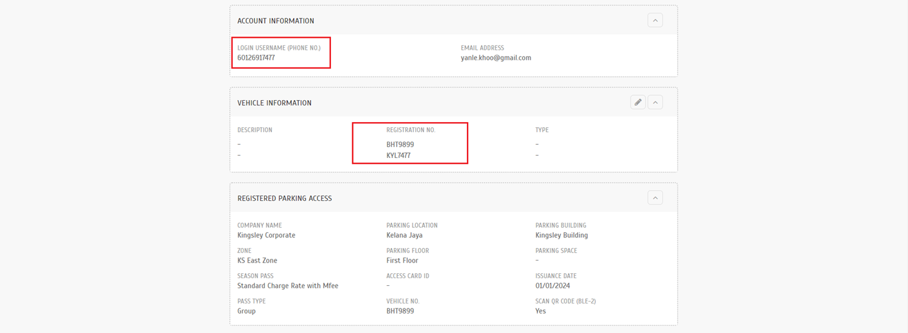Select the pass type value Group
This screenshot has height=333, width=908.
click(x=247, y=311)
